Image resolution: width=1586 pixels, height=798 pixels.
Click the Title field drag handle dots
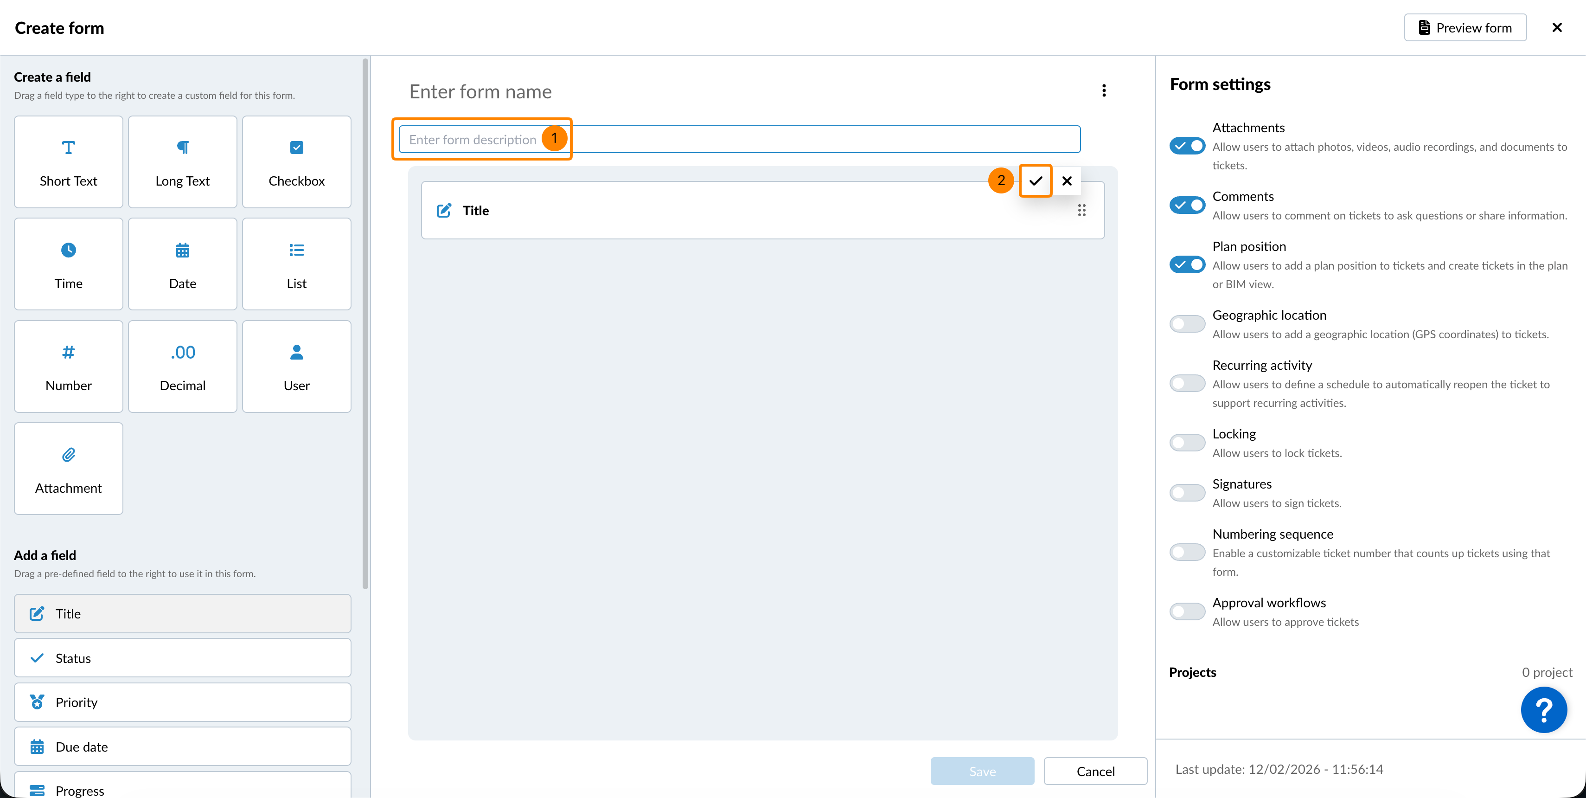[x=1082, y=211]
